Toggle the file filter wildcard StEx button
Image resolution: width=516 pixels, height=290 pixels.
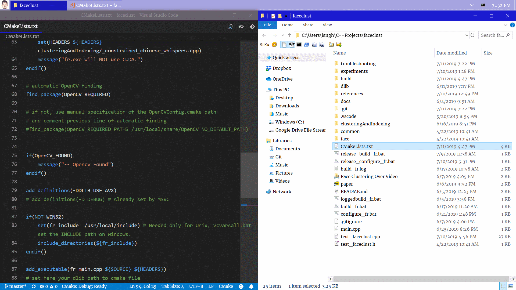[292, 45]
